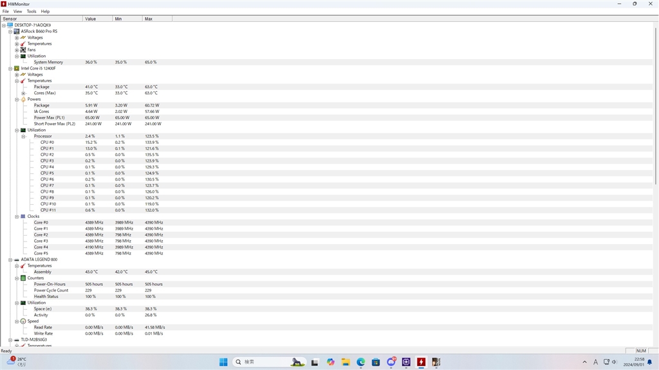Click the Counters icon under ADATA LEGEND 800

23,277
